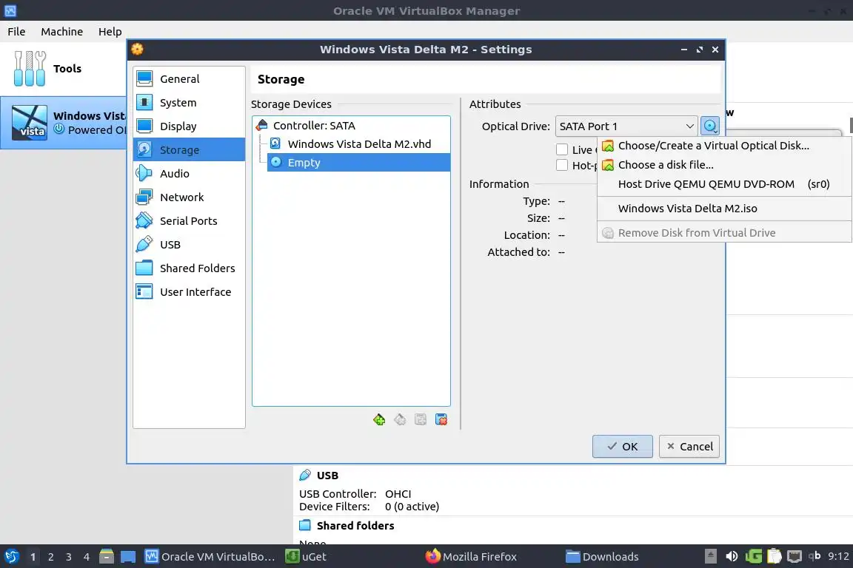Open the Downloads window from the taskbar
This screenshot has height=568, width=853.
pyautogui.click(x=602, y=557)
